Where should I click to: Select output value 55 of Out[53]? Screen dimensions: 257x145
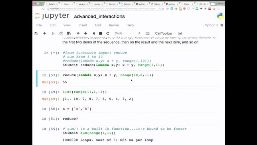coord(65,82)
